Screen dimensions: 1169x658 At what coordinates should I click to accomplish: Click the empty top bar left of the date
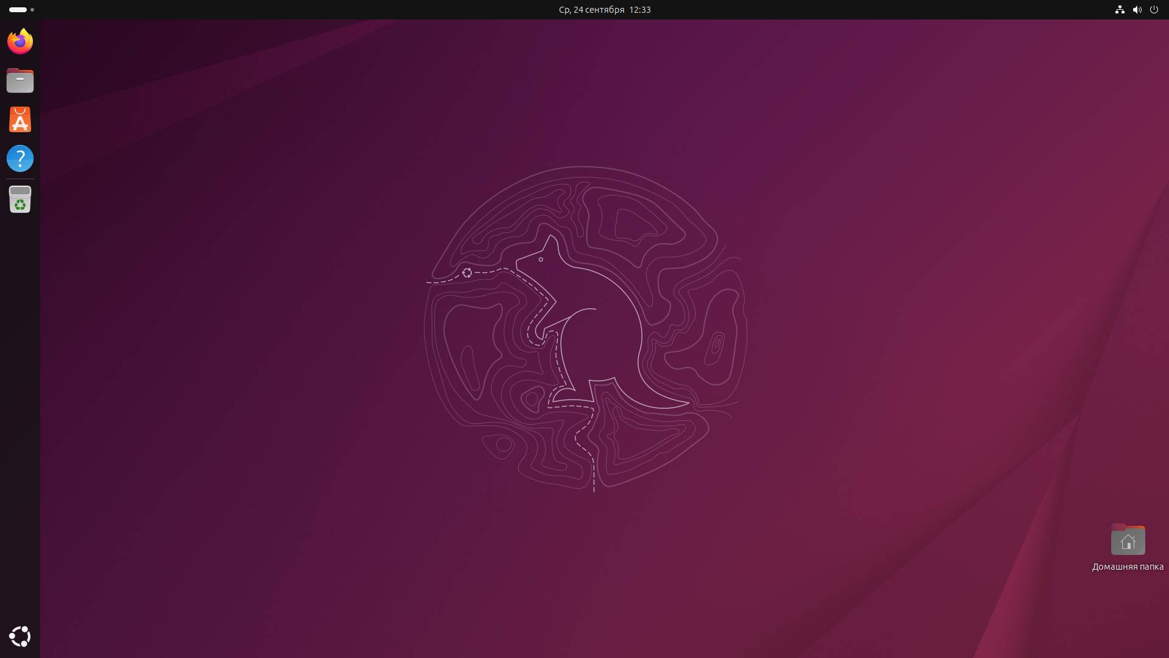(304, 10)
